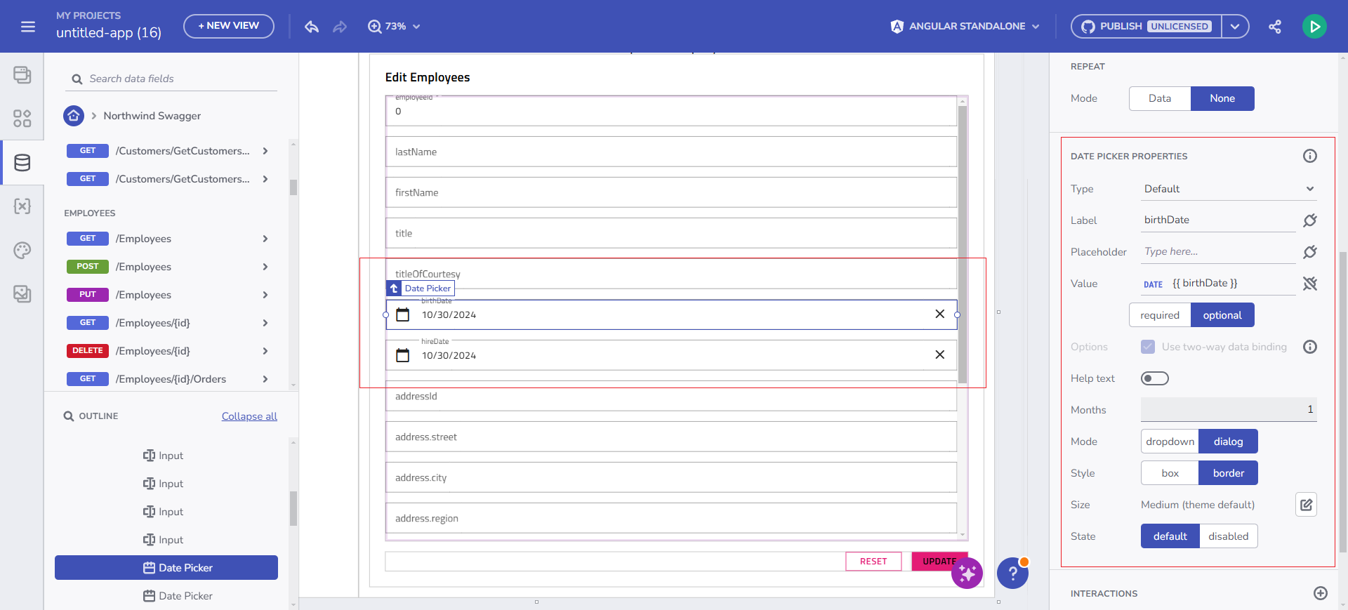Expand the POST /Employees endpoint
1348x610 pixels.
click(x=265, y=267)
